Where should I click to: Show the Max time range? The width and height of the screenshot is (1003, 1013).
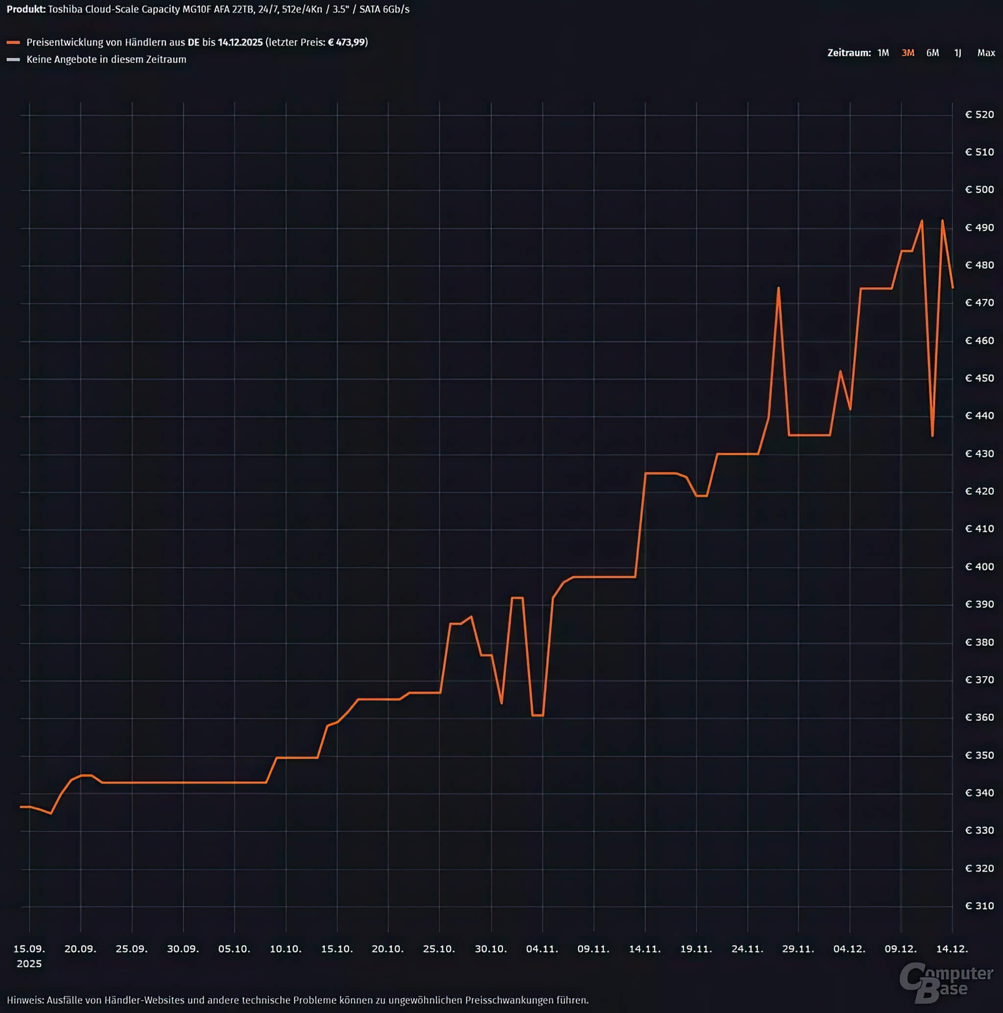986,53
